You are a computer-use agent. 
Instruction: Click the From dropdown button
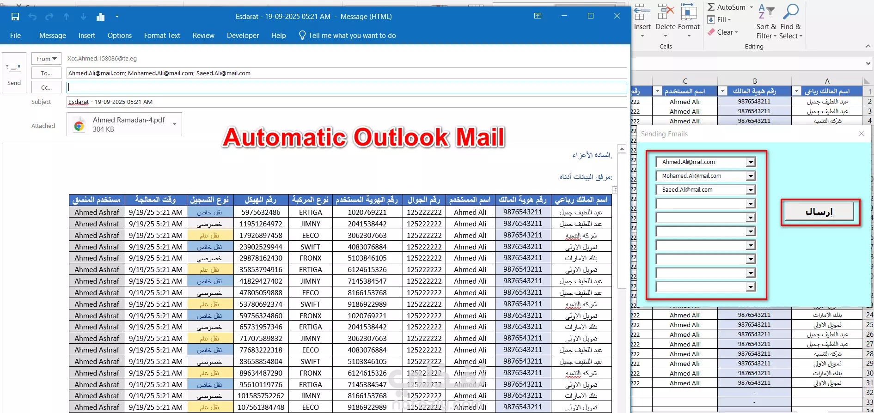46,59
